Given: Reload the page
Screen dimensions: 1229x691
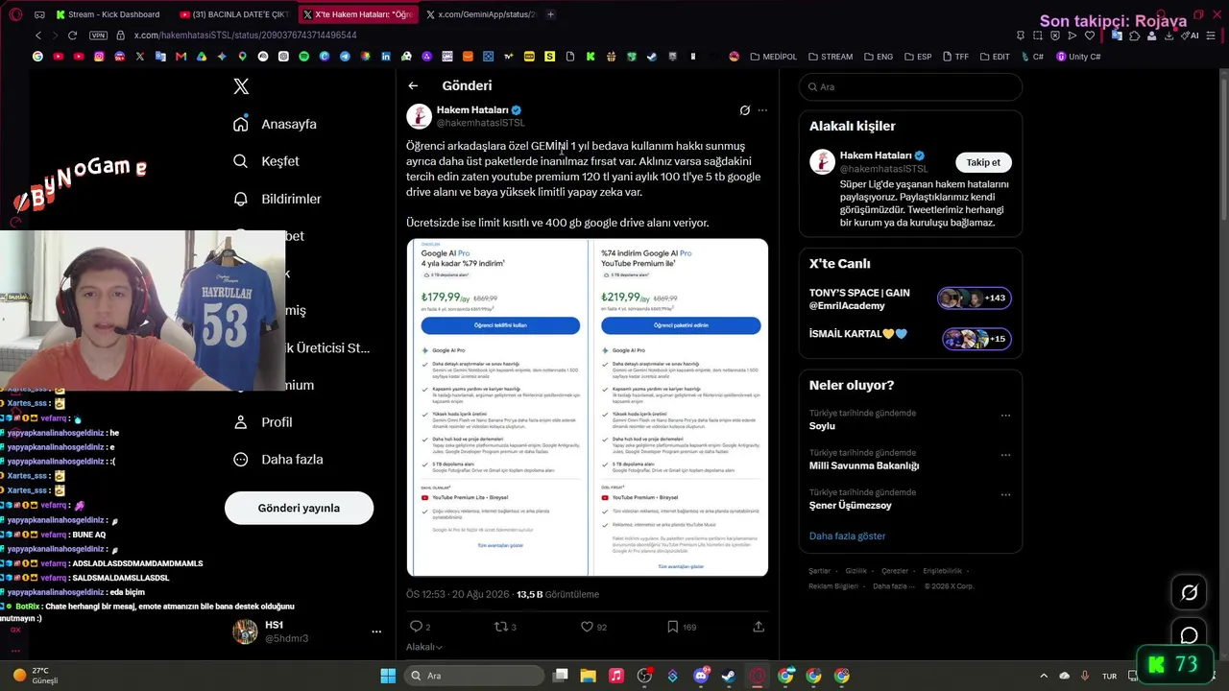Looking at the screenshot, I should [x=72, y=36].
